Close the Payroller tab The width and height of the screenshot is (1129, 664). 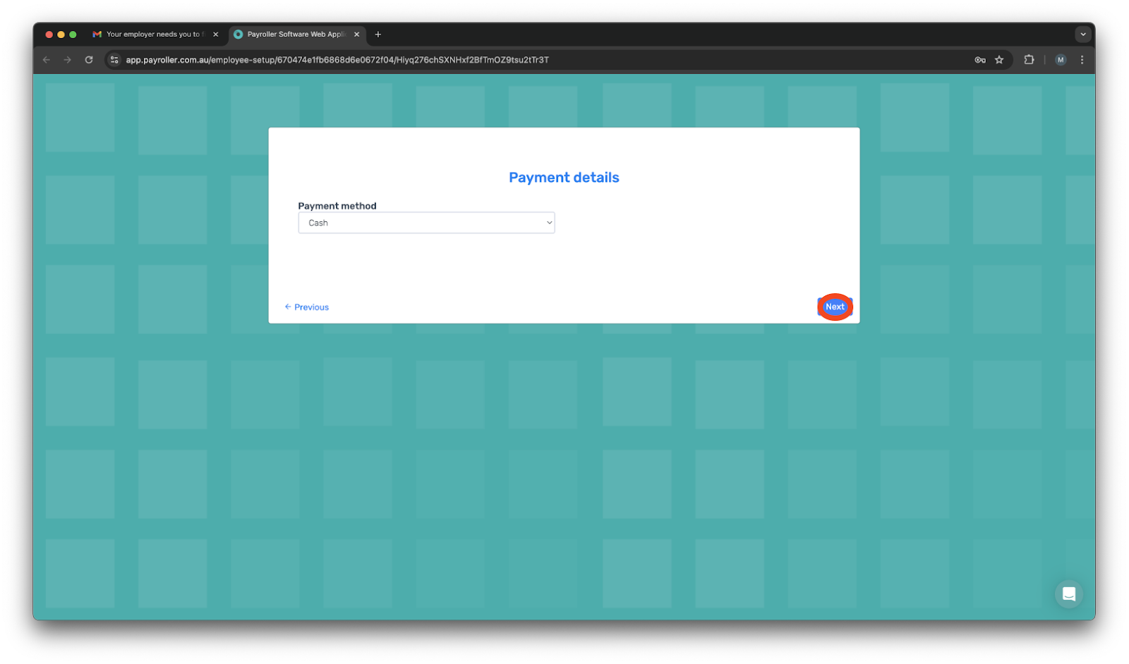pyautogui.click(x=357, y=34)
